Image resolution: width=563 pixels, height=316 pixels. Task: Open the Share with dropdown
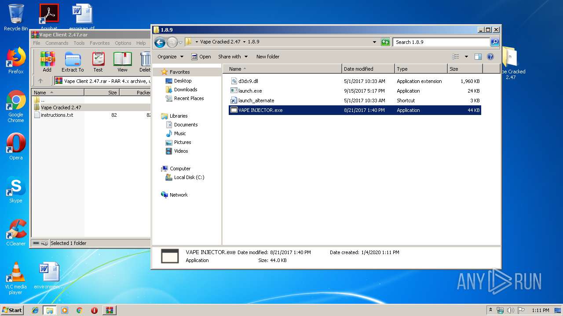tap(233, 57)
